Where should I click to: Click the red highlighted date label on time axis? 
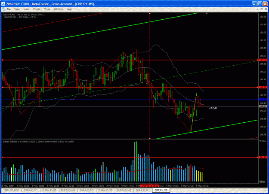coord(150,186)
